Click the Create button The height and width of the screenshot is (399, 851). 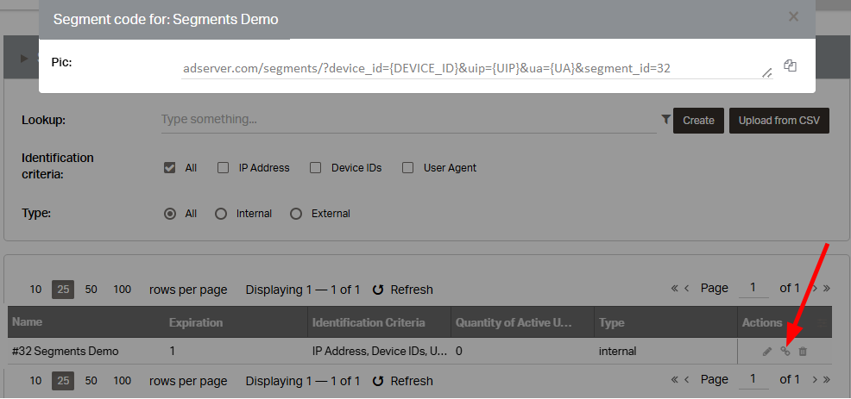(x=698, y=121)
